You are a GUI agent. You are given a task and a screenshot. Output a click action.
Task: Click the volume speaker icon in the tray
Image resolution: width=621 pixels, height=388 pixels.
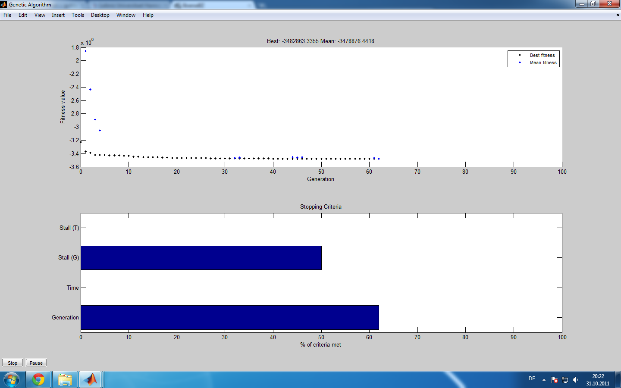575,380
